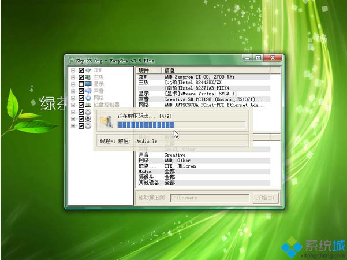Close the EasyDrv v3.5 Plus window
The width and height of the screenshot is (347, 260).
coord(273,58)
